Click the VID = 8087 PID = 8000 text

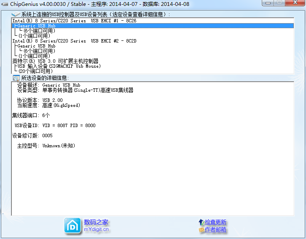(x=69, y=125)
